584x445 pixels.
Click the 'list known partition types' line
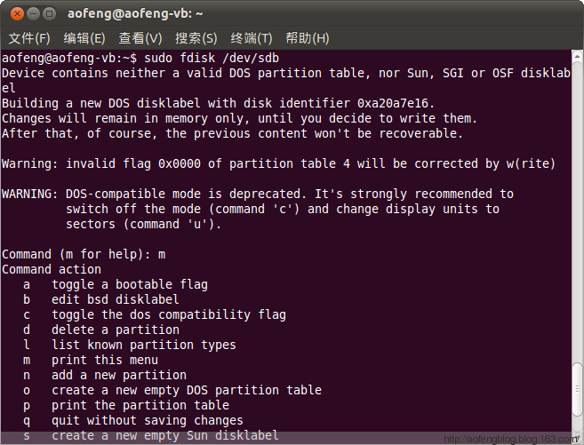tap(143, 345)
